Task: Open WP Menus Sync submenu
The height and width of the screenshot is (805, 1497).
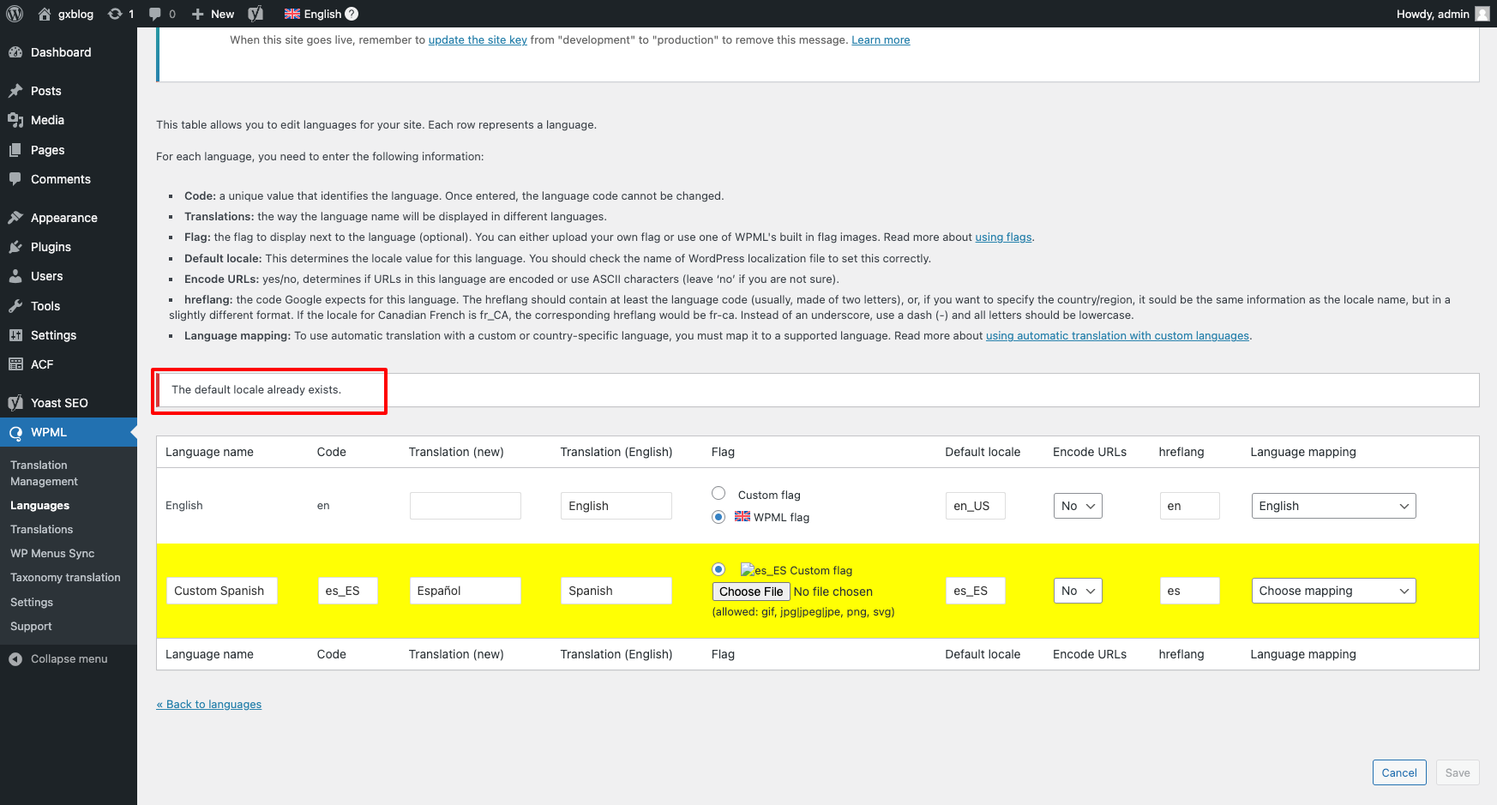Action: [x=52, y=554]
